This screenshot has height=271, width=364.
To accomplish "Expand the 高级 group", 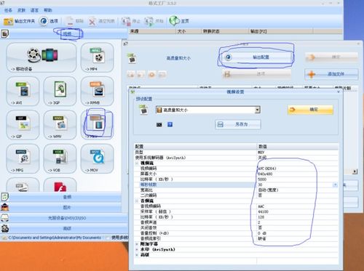I will tap(137, 255).
